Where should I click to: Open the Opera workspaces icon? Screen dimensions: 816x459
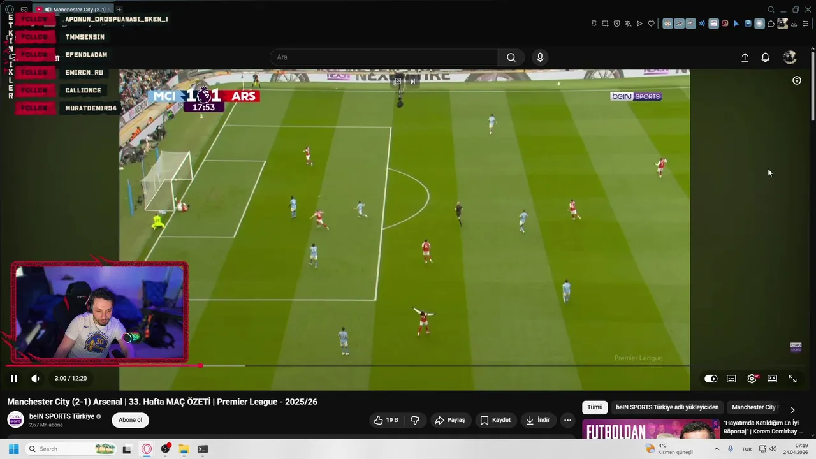(x=24, y=10)
